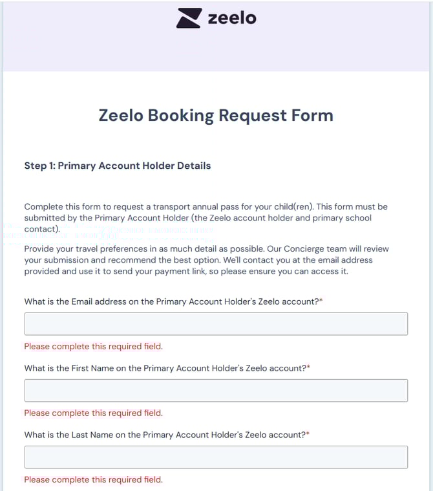Select the 'Step 1: Primary Account Holder Details' heading
The image size is (433, 491).
(x=118, y=166)
